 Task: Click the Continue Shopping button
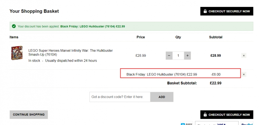point(29,114)
